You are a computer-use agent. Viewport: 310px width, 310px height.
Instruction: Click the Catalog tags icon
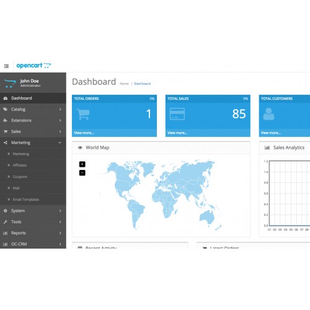coord(6,109)
